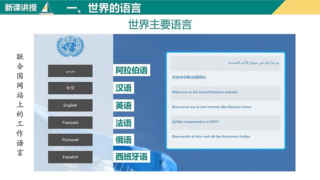Click the 英语 label
This screenshot has width=320, height=180.
click(123, 106)
